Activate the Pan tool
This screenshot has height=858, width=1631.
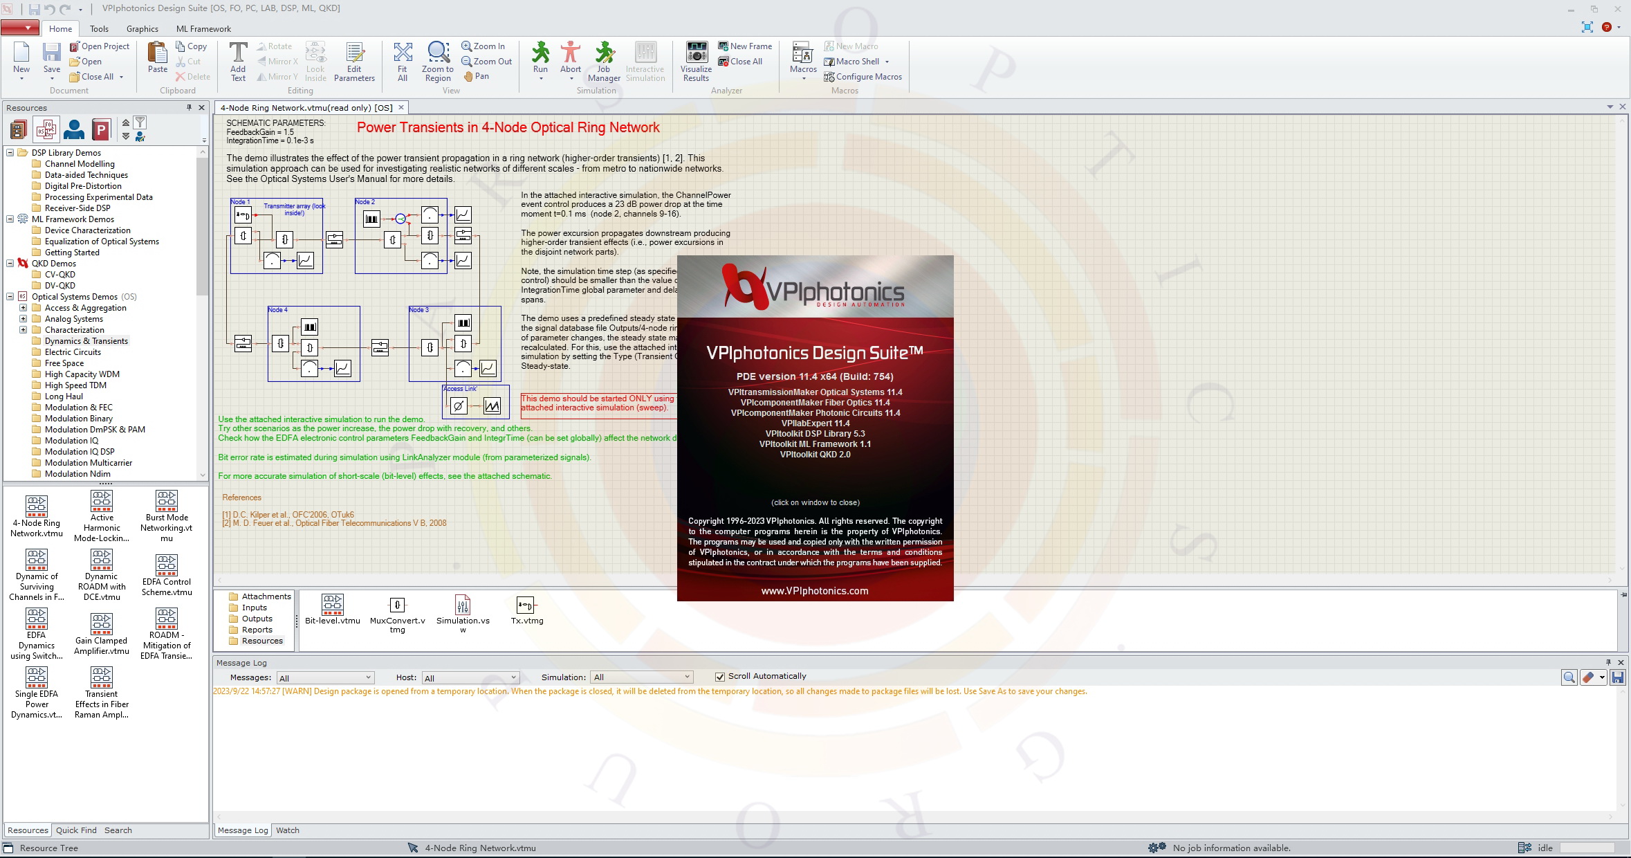pyautogui.click(x=477, y=76)
